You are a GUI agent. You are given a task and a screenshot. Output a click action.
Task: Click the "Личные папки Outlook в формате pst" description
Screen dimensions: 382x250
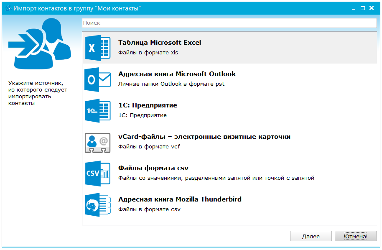point(171,84)
